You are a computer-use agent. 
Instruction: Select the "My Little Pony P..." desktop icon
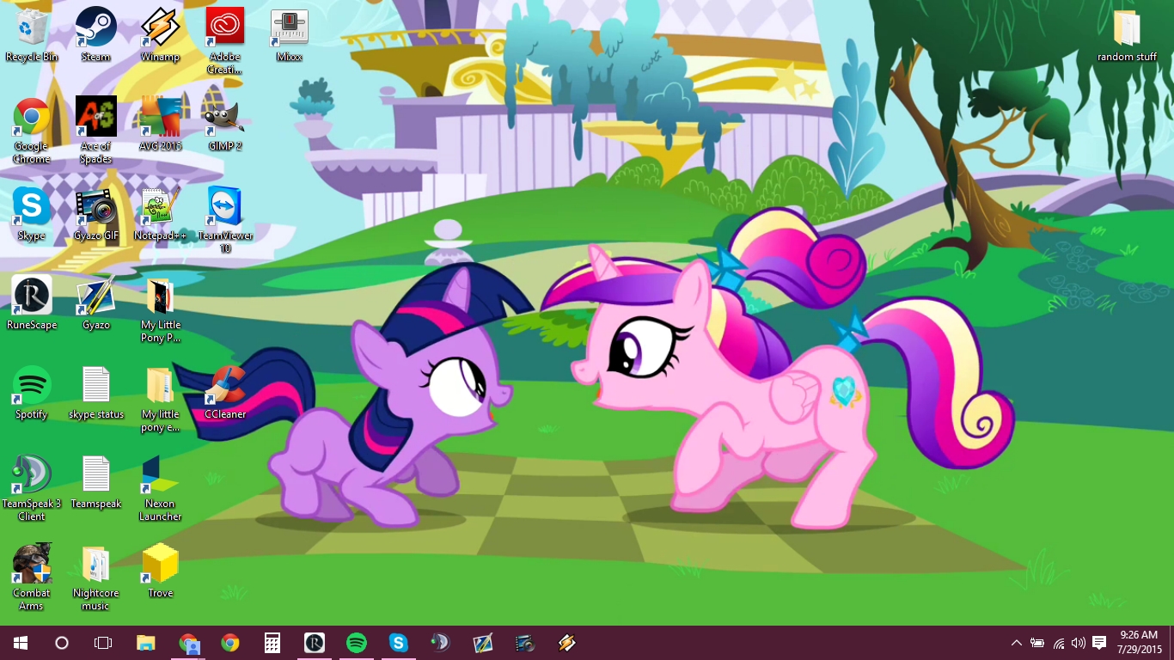pyautogui.click(x=160, y=309)
